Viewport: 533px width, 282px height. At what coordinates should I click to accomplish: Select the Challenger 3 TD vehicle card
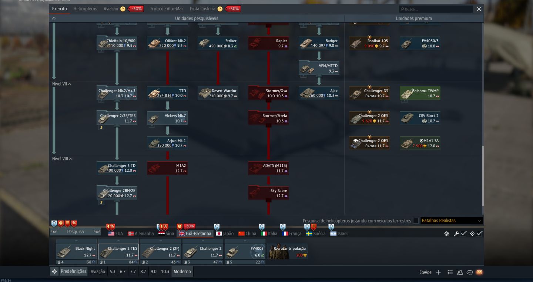click(117, 168)
